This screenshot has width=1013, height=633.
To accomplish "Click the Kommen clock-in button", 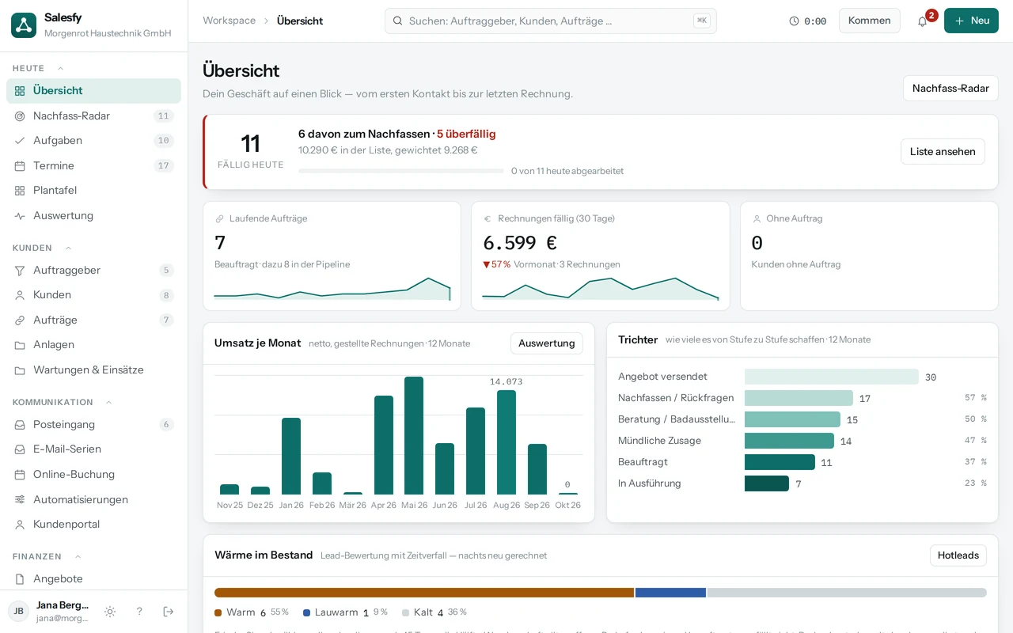I will (x=869, y=21).
